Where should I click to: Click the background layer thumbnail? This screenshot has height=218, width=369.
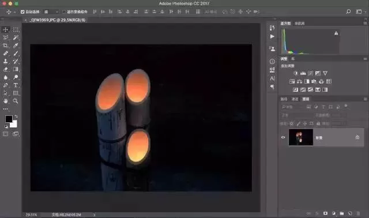(x=301, y=137)
